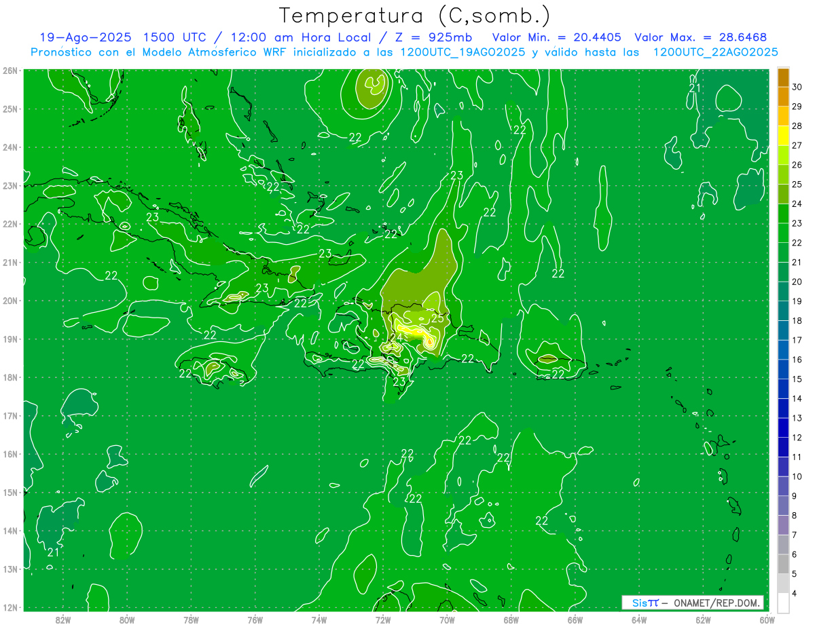Click the '14N' latitude axis label
The height and width of the screenshot is (629, 815).
(10, 531)
